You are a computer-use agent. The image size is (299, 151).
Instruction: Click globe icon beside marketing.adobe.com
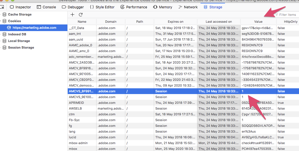(x=9, y=28)
